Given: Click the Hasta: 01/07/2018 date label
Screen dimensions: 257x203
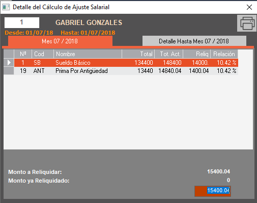Looking at the screenshot, I should coord(88,33).
